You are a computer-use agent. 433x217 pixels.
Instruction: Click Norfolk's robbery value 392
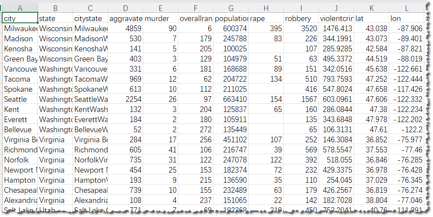301,160
